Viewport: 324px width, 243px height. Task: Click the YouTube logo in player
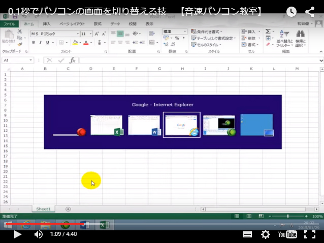[287, 234]
